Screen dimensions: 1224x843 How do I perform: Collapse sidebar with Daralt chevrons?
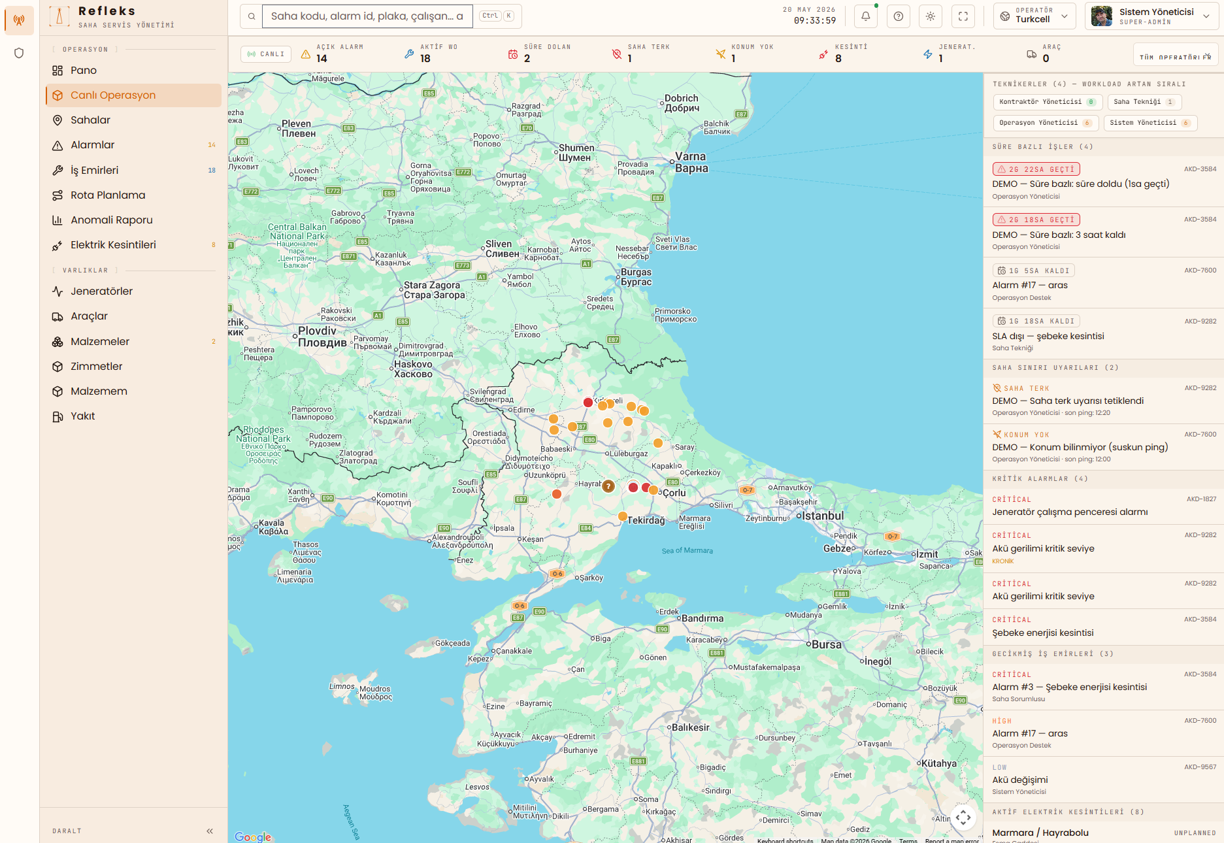coord(210,831)
